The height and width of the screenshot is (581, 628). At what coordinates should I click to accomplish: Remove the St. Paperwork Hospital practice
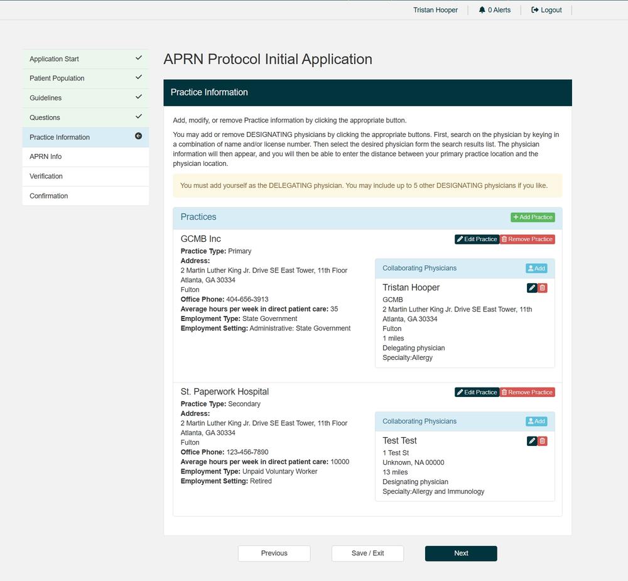pos(527,393)
